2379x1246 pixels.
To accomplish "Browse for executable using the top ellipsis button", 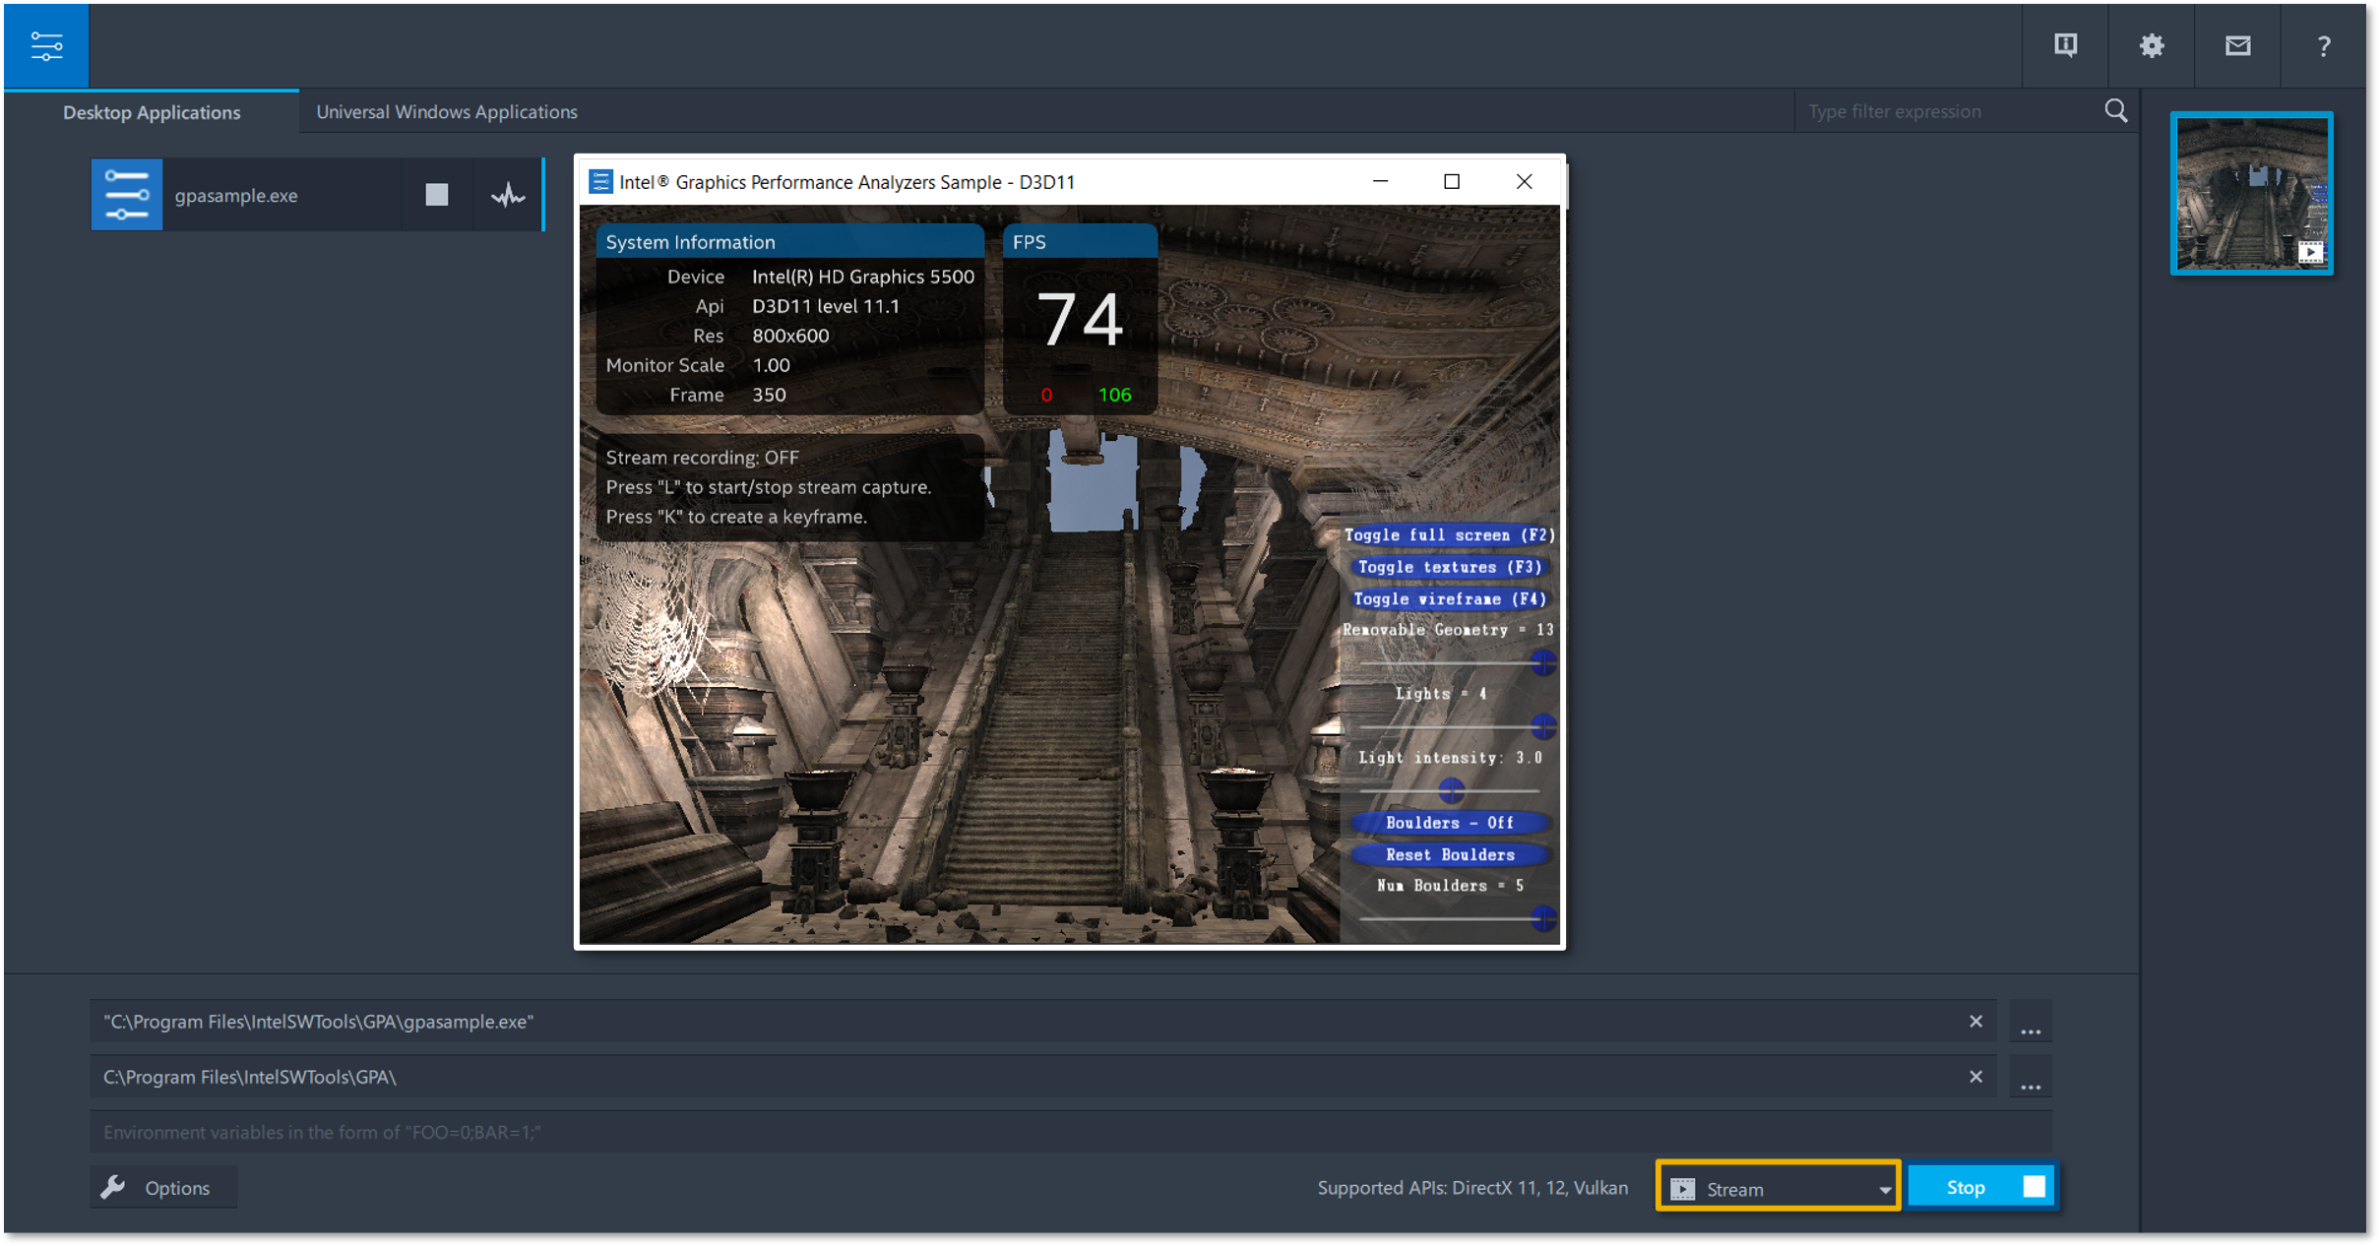I will tap(2030, 1024).
